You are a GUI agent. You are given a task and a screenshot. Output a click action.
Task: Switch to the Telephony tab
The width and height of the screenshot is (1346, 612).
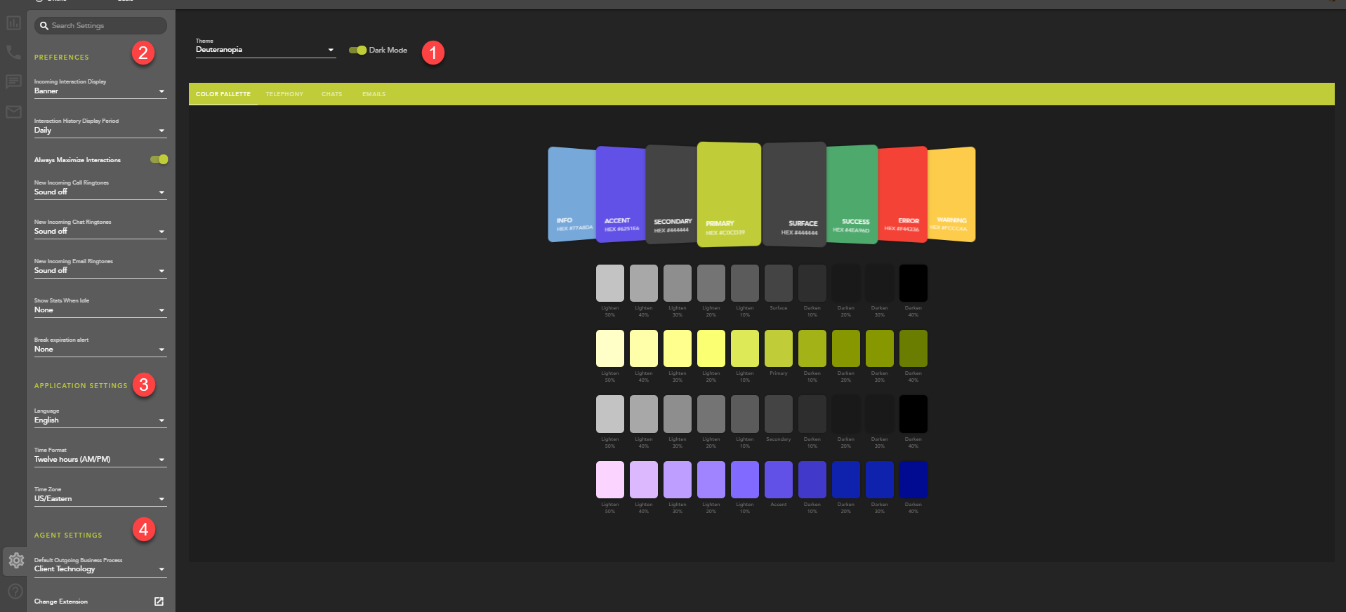coord(284,94)
